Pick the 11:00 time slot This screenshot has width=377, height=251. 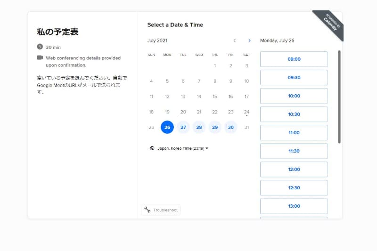[x=294, y=133]
